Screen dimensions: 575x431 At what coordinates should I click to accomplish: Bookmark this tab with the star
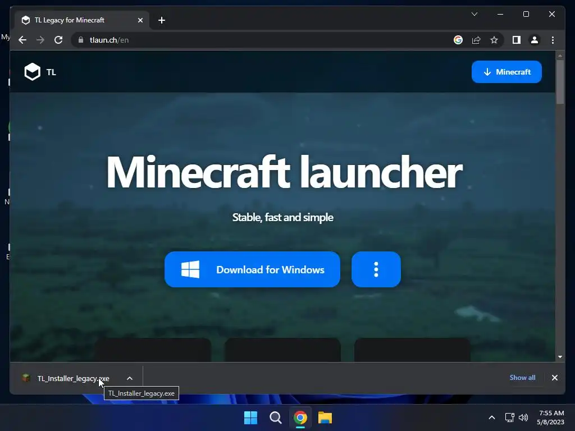coord(494,40)
